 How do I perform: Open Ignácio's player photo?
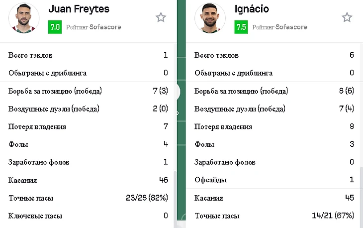(x=210, y=18)
